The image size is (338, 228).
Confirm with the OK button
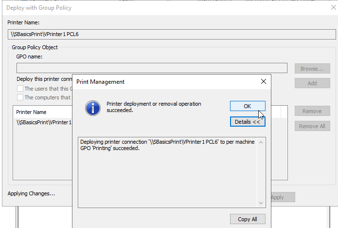coord(248,106)
